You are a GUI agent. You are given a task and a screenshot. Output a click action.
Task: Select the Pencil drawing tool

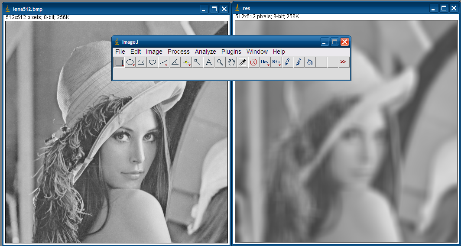point(287,62)
